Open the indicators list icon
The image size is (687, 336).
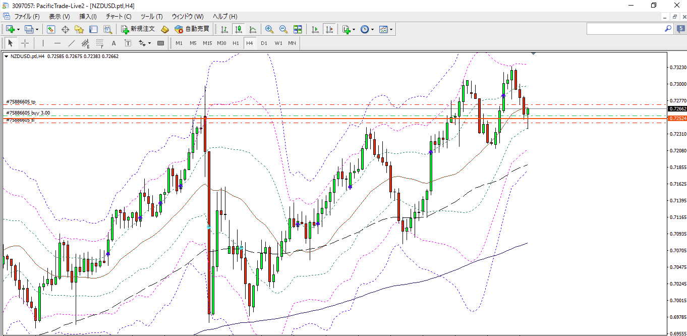point(346,29)
